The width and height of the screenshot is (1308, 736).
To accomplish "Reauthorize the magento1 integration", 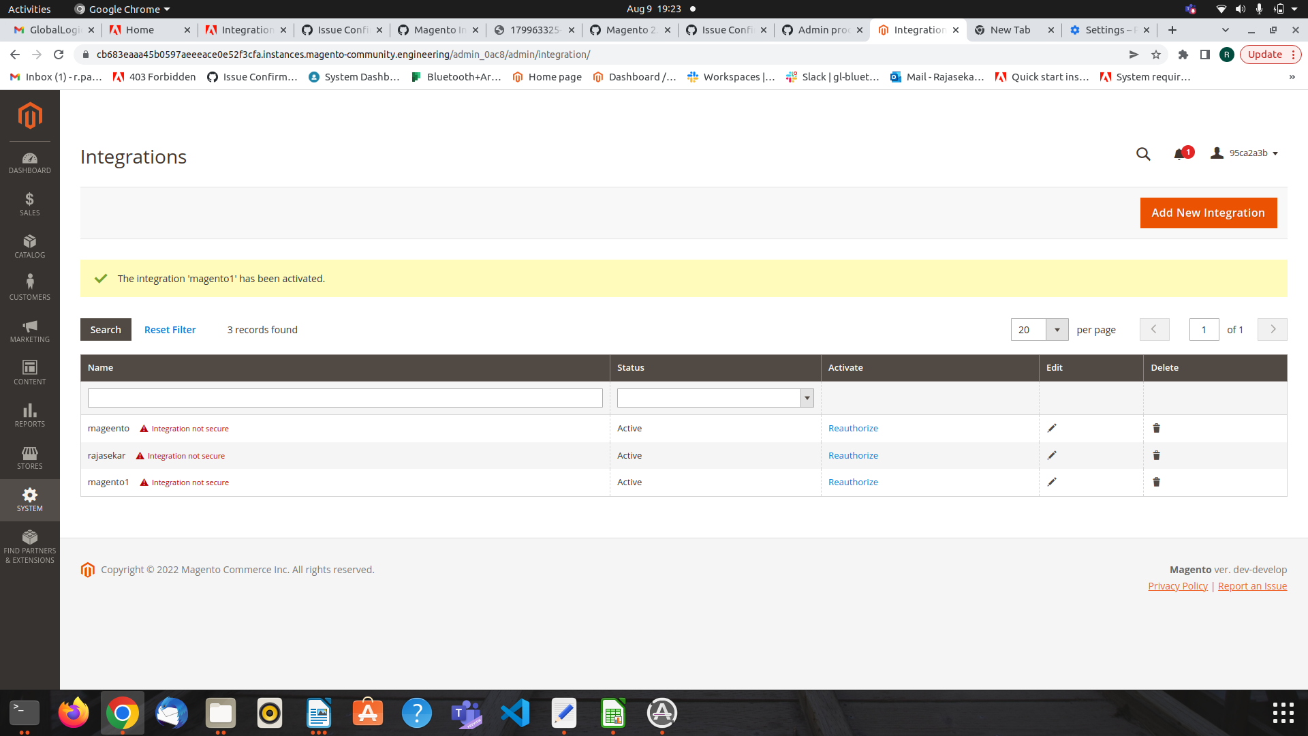I will [x=852, y=482].
